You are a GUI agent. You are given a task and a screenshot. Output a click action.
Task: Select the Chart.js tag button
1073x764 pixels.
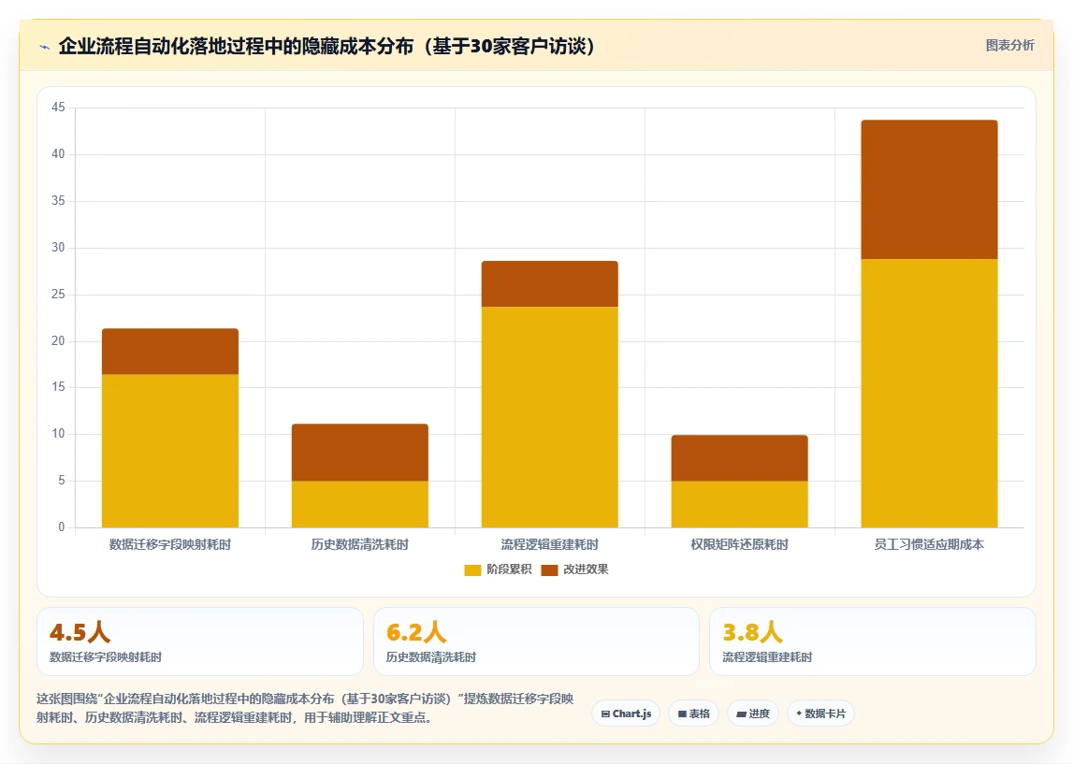tap(626, 714)
